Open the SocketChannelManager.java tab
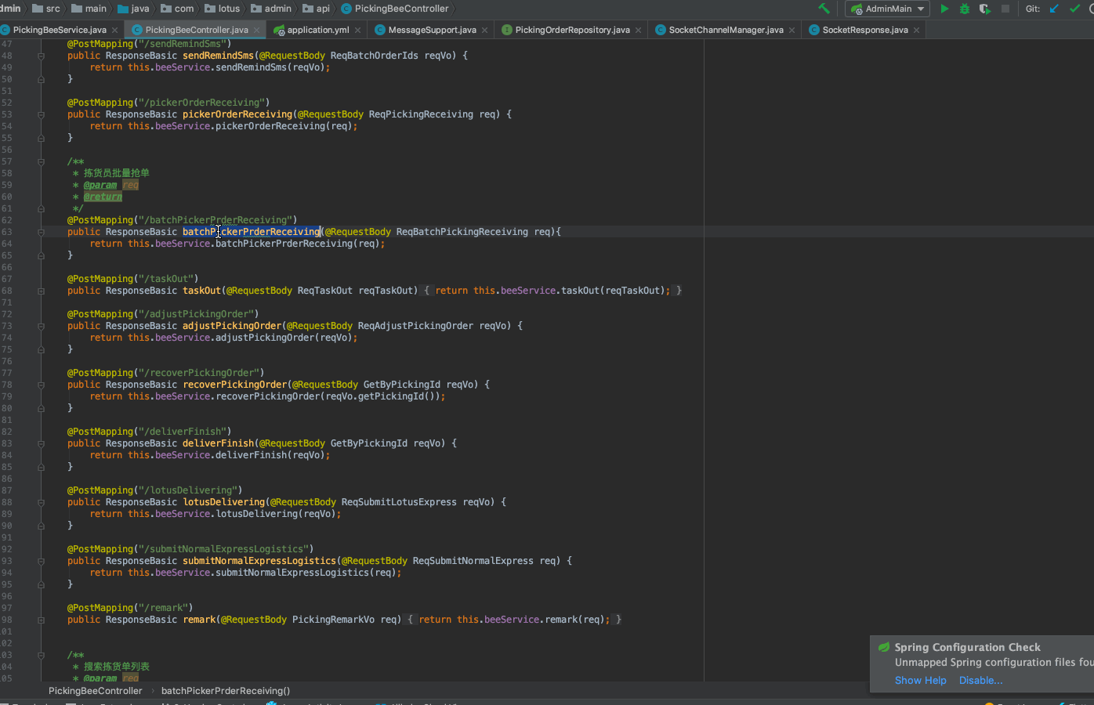The width and height of the screenshot is (1094, 705). tap(726, 30)
